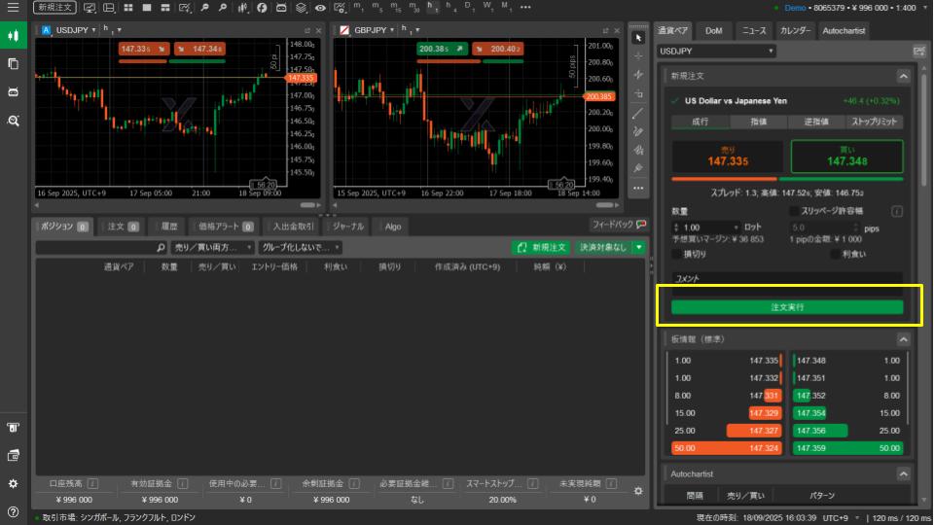
Task: Switch to the Autochartist tab
Action: click(x=844, y=31)
